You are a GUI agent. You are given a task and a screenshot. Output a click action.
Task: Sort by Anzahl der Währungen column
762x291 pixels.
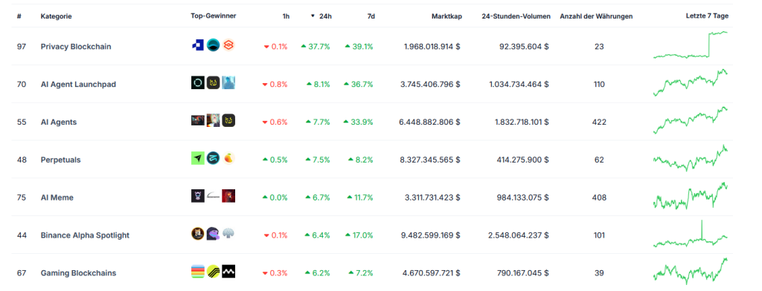coord(596,16)
